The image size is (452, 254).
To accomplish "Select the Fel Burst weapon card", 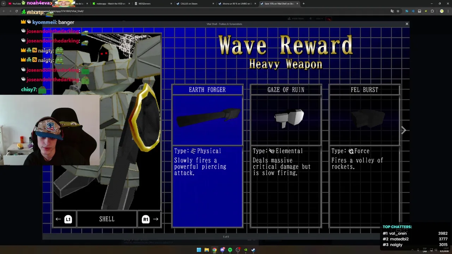I will coord(364,156).
